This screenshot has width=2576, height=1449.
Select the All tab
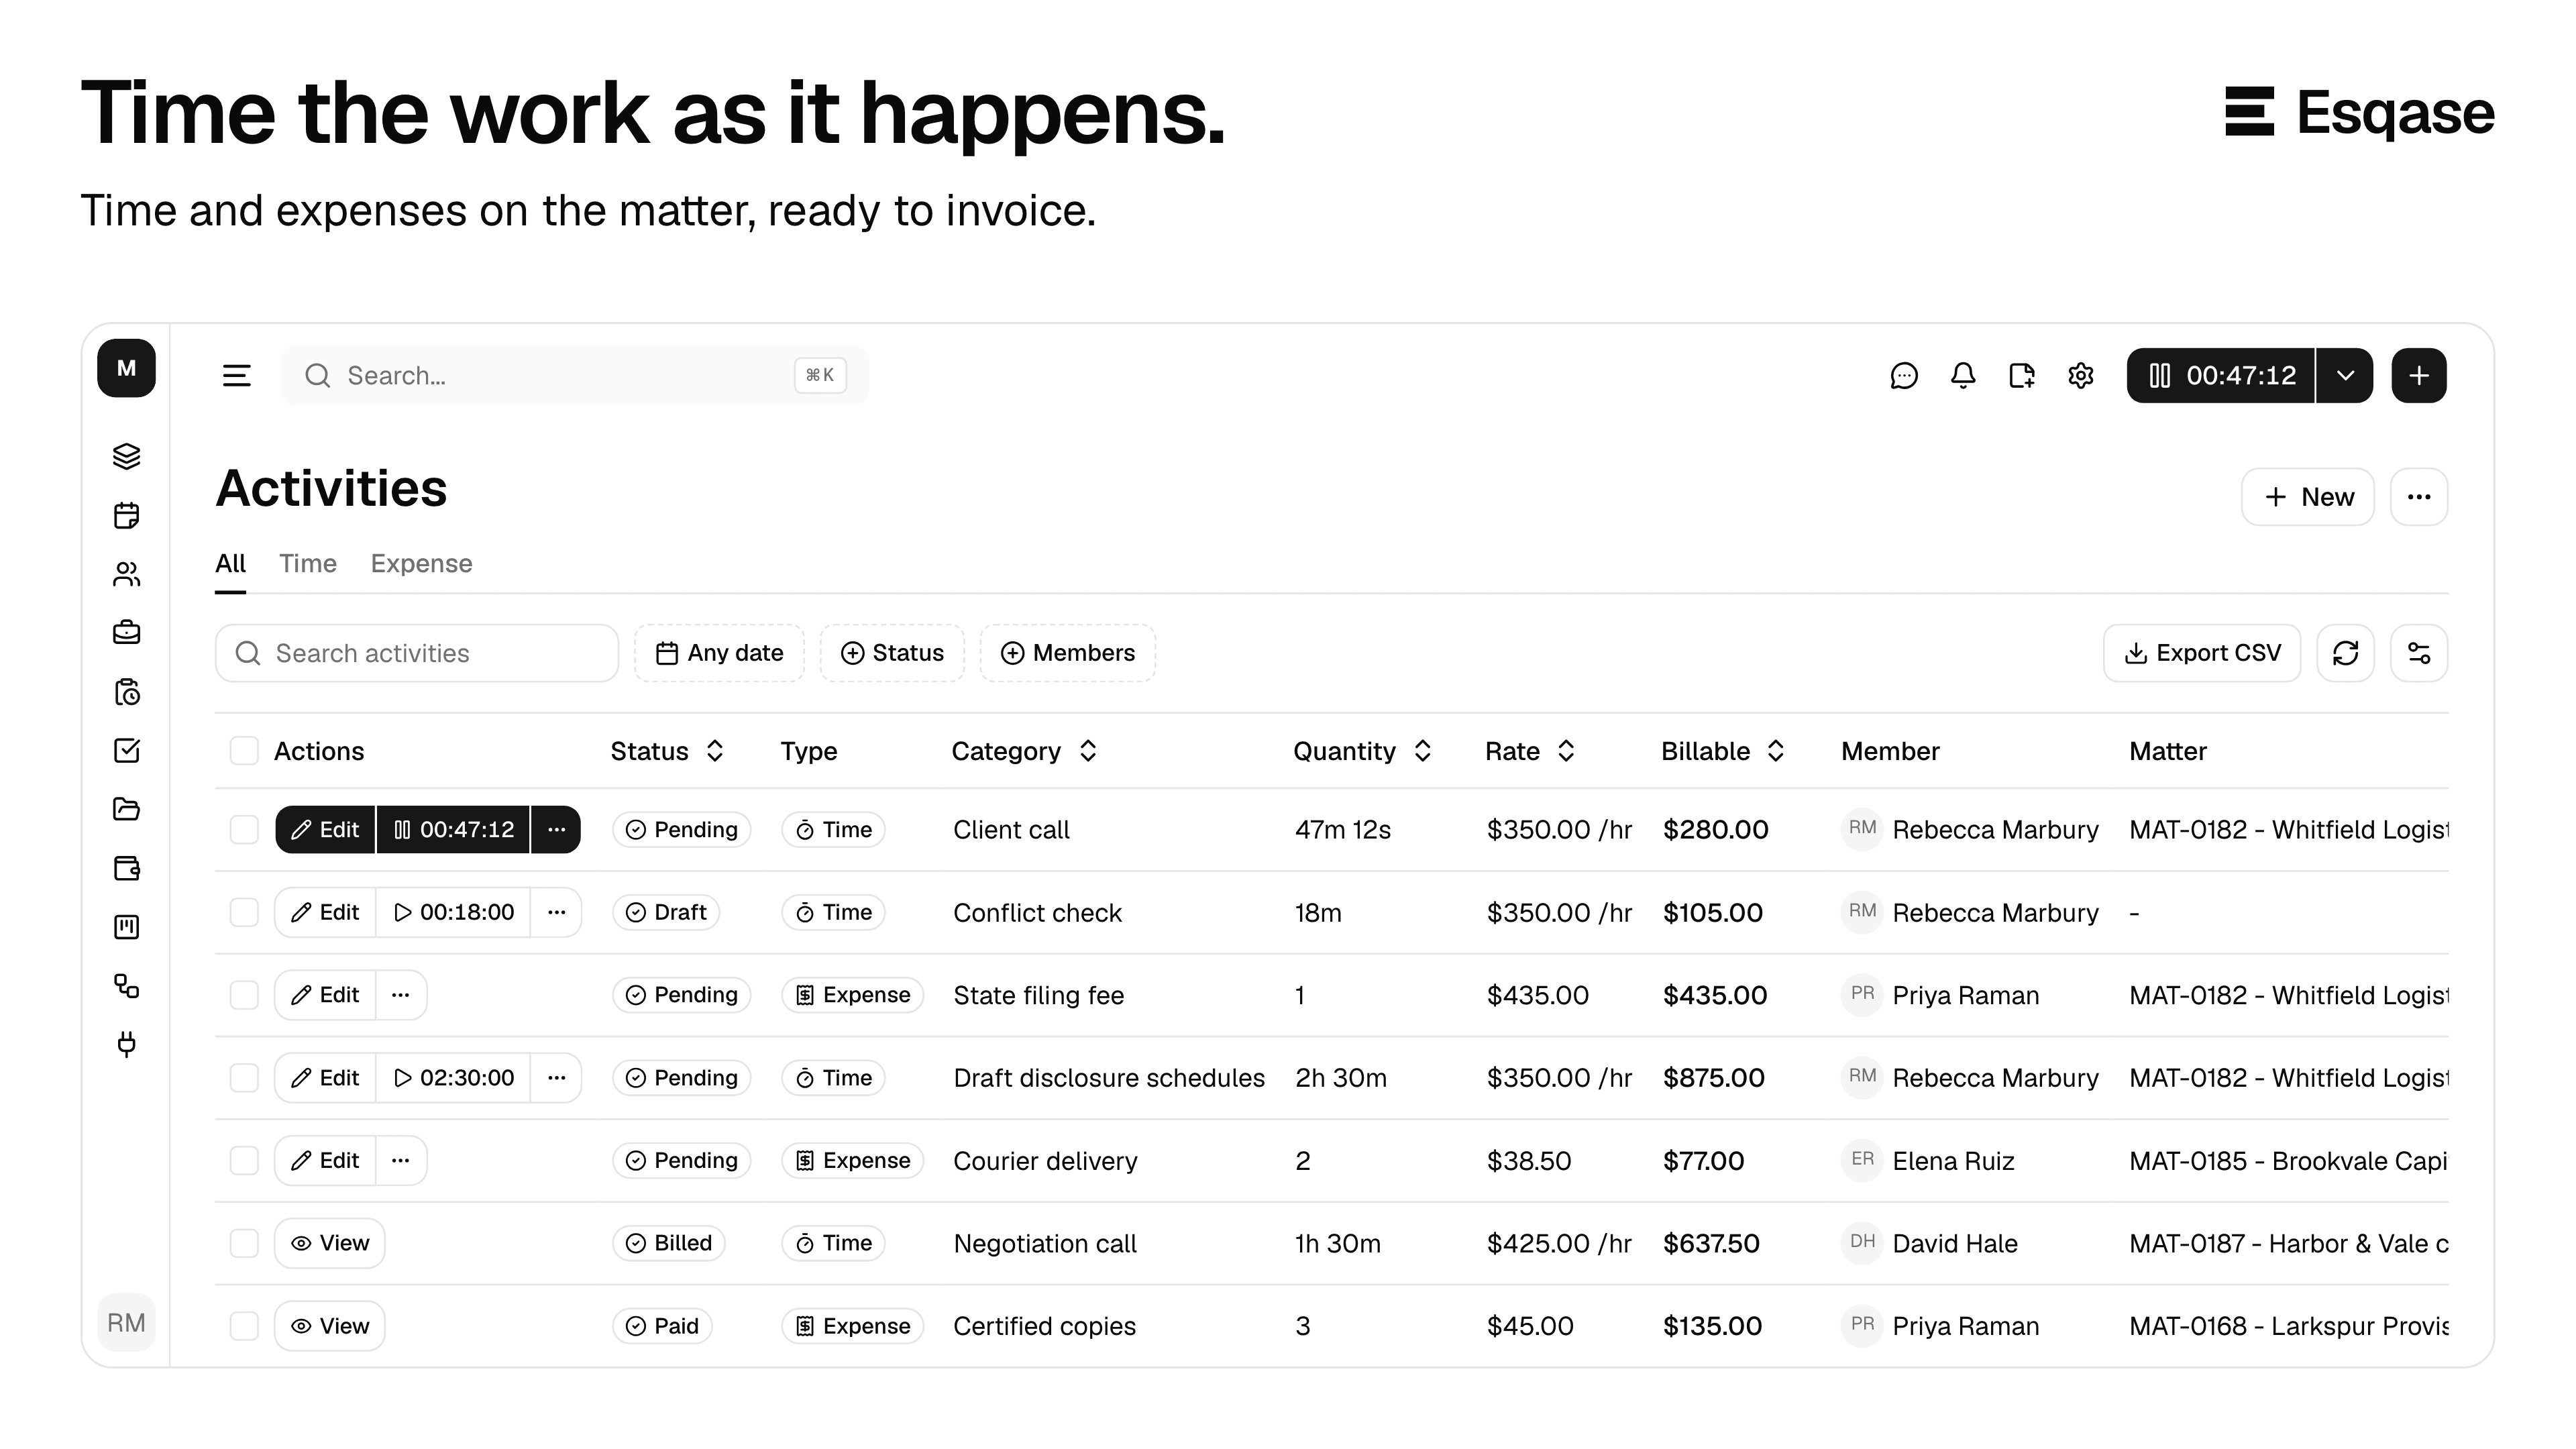[x=230, y=564]
